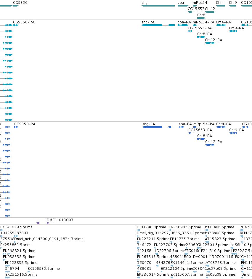Click the Cht4-RA label
The image size is (252, 279).
point(223,22)
